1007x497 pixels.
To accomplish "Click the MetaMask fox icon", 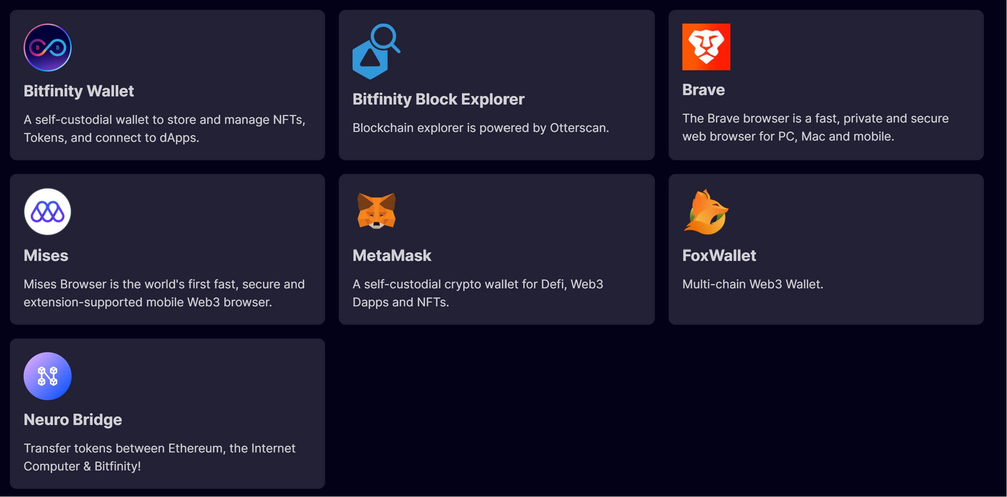I will pyautogui.click(x=376, y=211).
